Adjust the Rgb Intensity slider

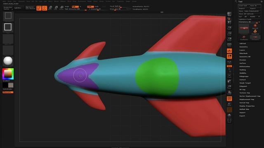pos(75,9)
